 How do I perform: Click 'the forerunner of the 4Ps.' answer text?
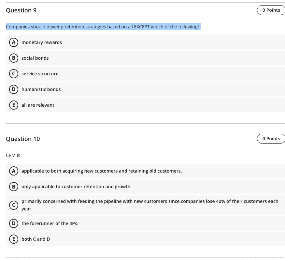(x=50, y=223)
